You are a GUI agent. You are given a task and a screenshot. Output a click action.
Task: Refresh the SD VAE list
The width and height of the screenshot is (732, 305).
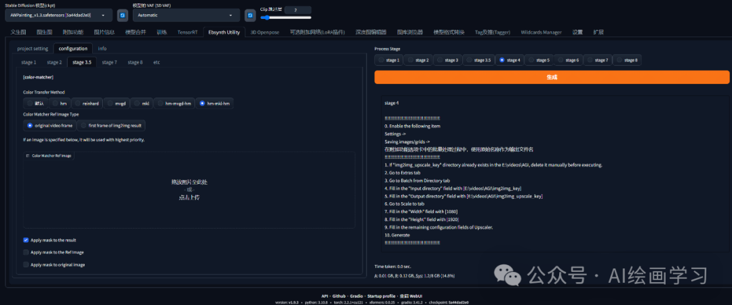[x=250, y=16]
